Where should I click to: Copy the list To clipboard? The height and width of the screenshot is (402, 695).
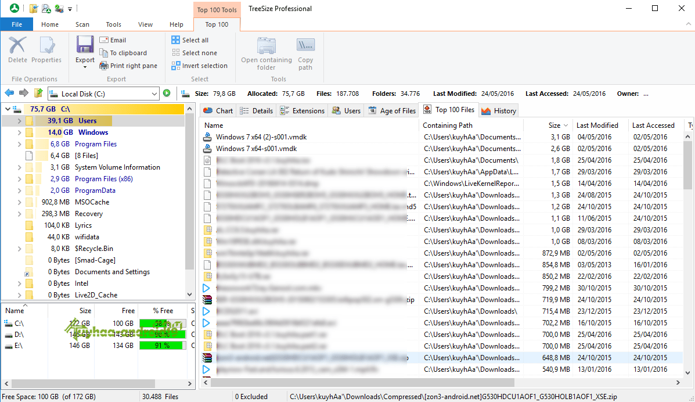[123, 53]
